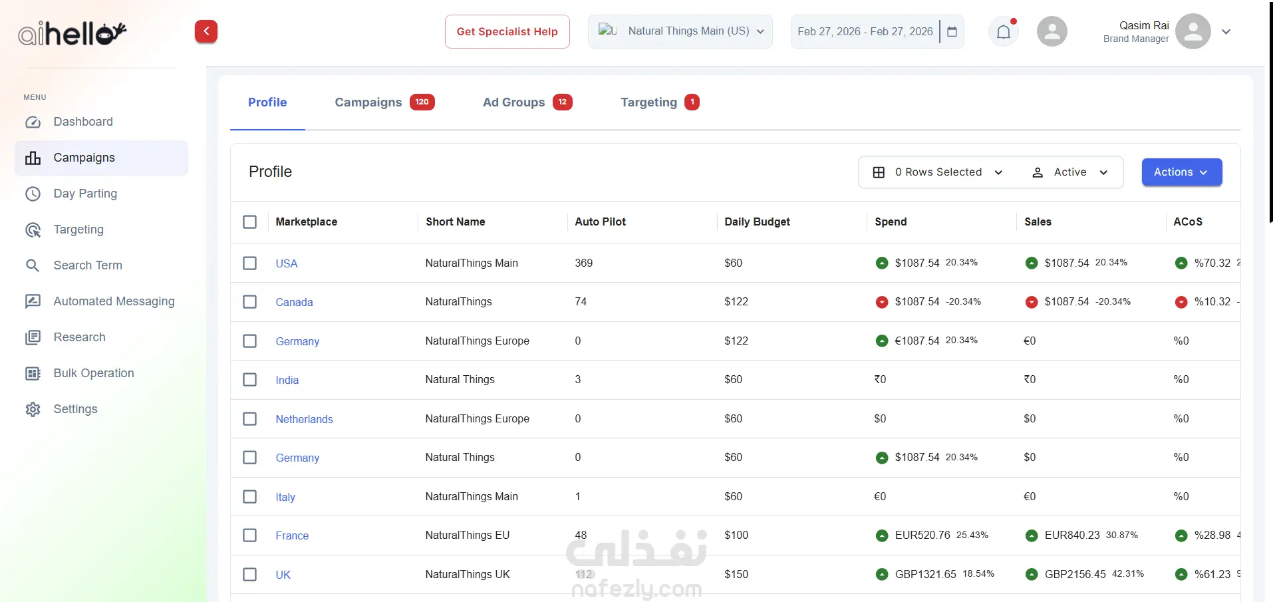Image resolution: width=1273 pixels, height=602 pixels.
Task: Click the Targeting sidebar icon
Action: click(33, 229)
